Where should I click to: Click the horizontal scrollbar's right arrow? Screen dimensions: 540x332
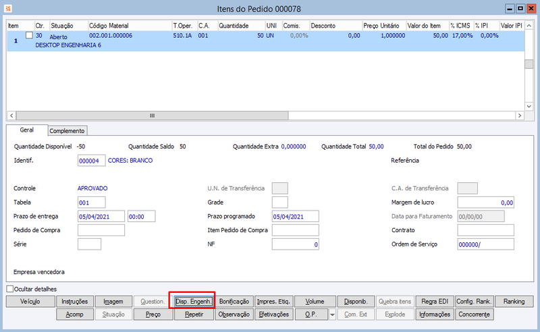tap(520, 115)
